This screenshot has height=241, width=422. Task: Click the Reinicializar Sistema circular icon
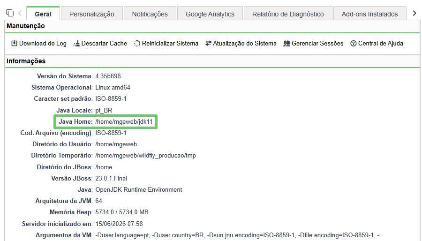tap(137, 43)
